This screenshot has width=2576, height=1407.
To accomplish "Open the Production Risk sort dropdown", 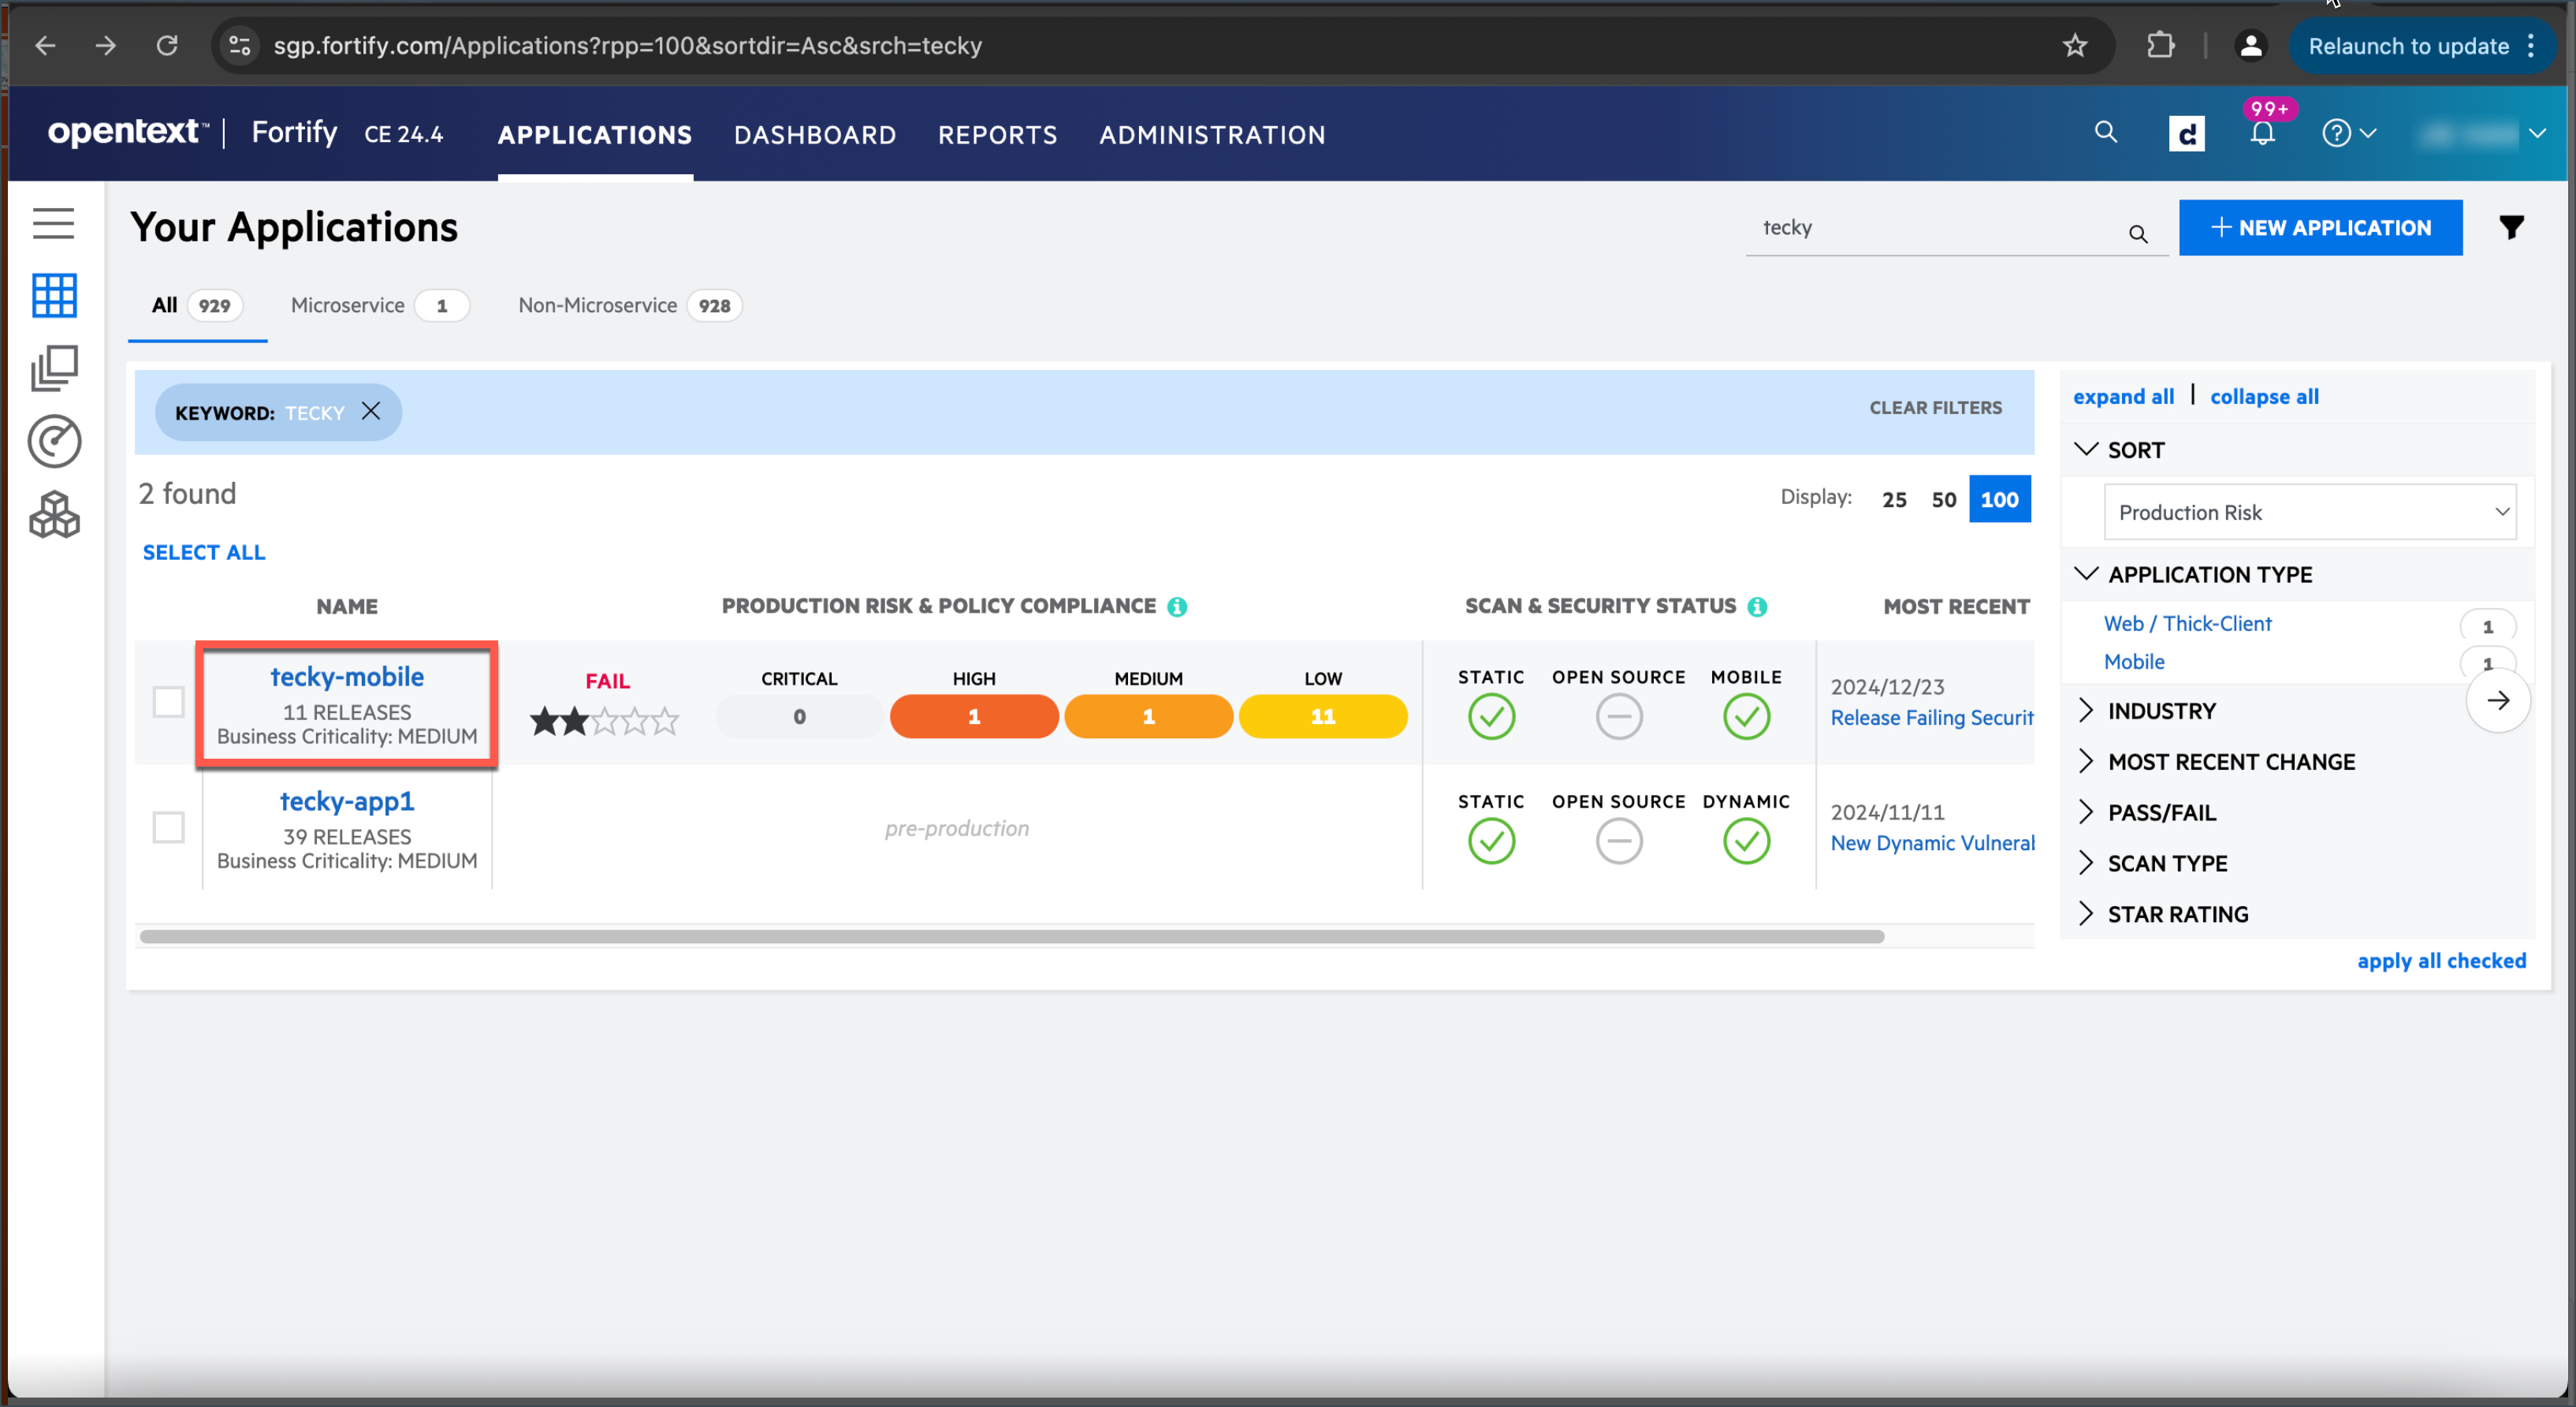I will (2310, 513).
